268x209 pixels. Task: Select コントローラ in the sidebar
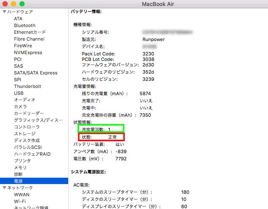(x=27, y=127)
